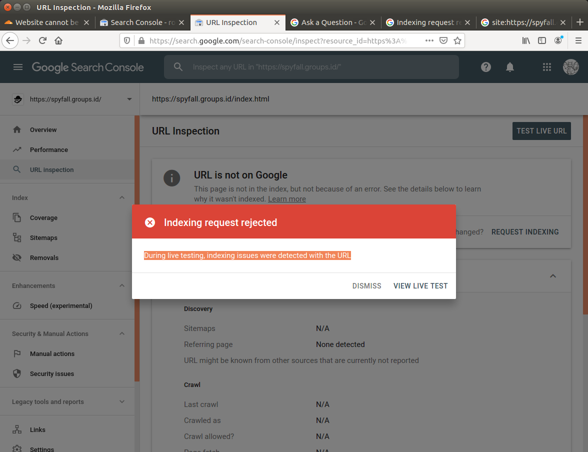This screenshot has width=588, height=452.
Task: Click the 'Indexing request rejected' heading
Action: [x=220, y=222]
